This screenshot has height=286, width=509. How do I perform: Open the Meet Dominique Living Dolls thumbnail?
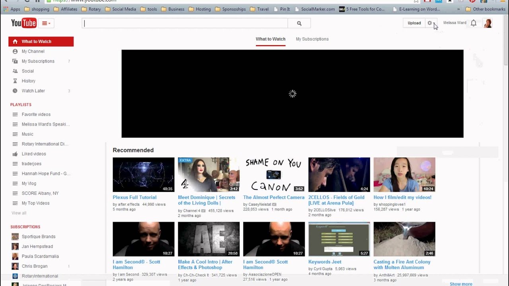click(209, 175)
